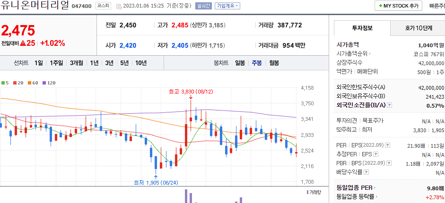Select the 1일 line chart period

[x=39, y=63]
